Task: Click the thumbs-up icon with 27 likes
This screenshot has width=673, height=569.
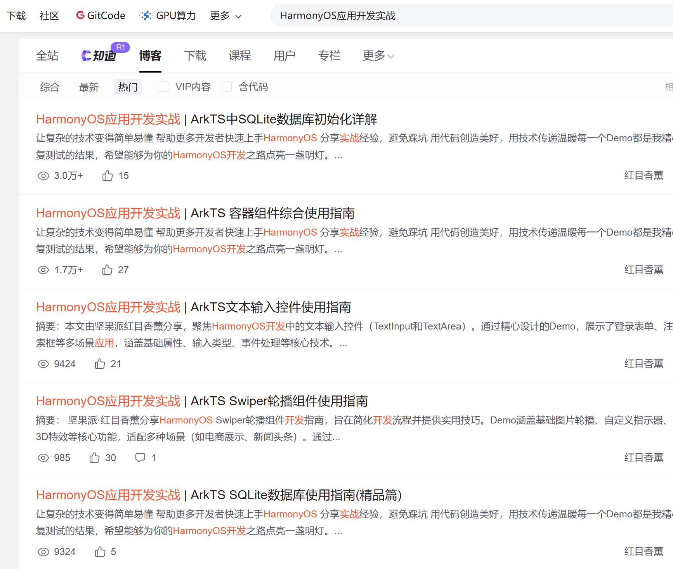Action: pos(108,269)
